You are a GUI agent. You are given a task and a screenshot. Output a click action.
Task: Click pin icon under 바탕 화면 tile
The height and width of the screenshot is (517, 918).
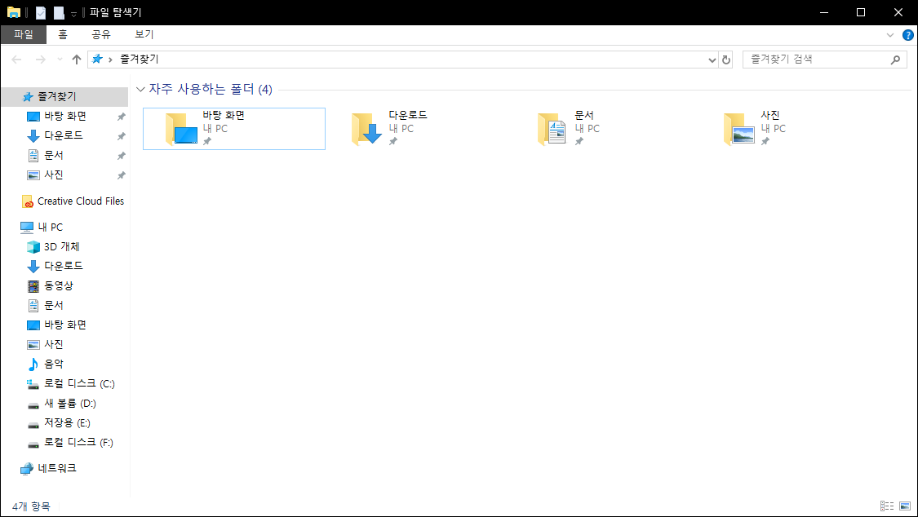206,142
